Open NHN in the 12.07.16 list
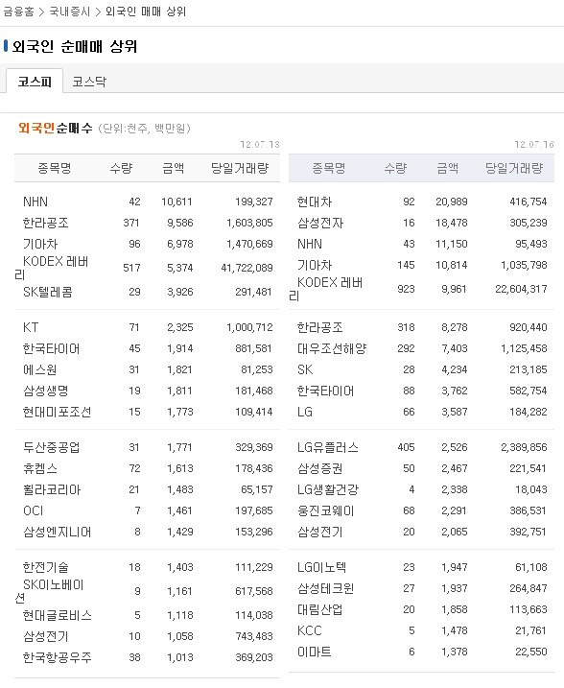The image size is (564, 688). (x=310, y=244)
